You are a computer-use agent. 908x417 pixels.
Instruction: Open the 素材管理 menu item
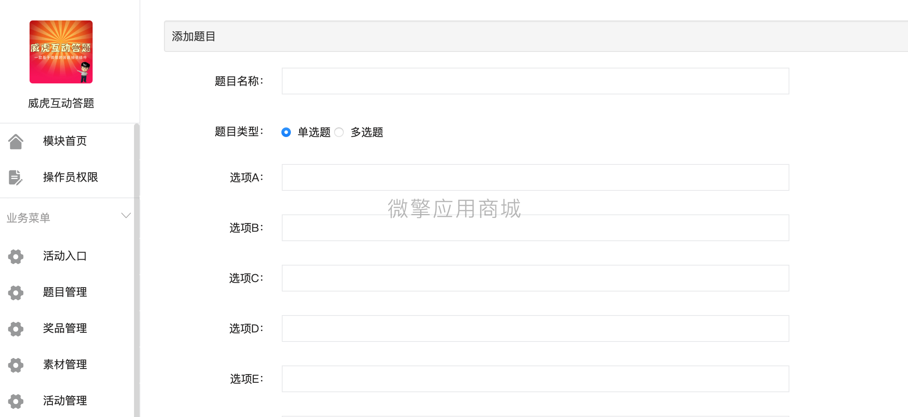65,365
